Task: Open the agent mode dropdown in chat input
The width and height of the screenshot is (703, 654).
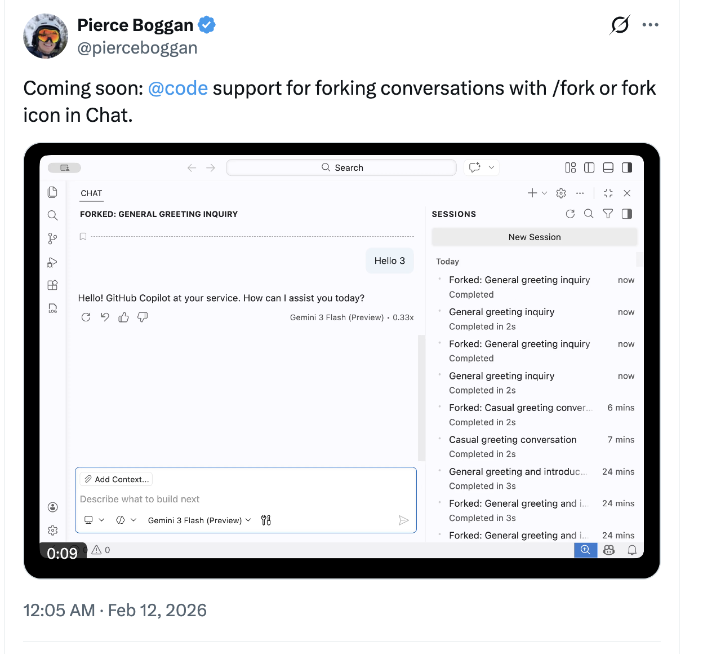Action: coord(95,520)
